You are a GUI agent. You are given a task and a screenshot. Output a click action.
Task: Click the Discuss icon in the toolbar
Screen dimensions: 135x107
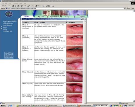coord(53,6)
